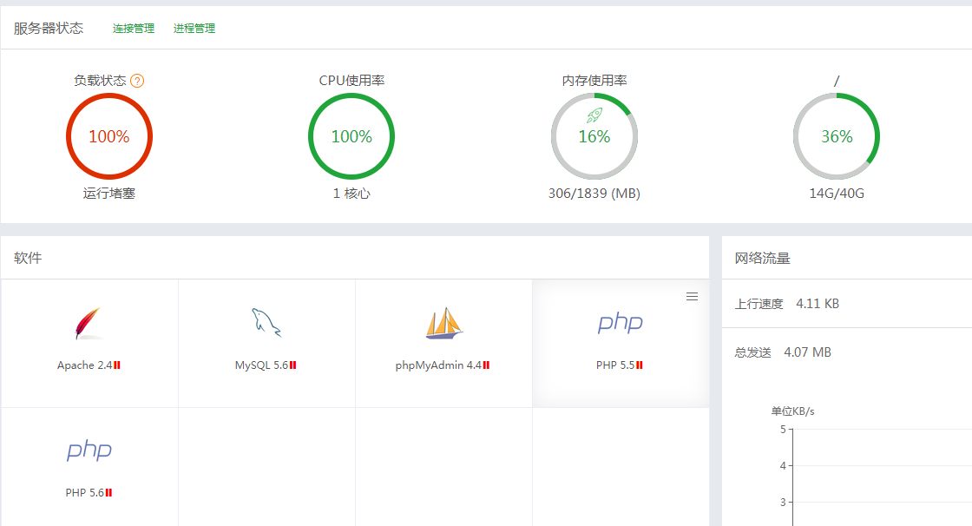The width and height of the screenshot is (972, 526).
Task: Click the 服务器状态 panel title
Action: tap(49, 29)
